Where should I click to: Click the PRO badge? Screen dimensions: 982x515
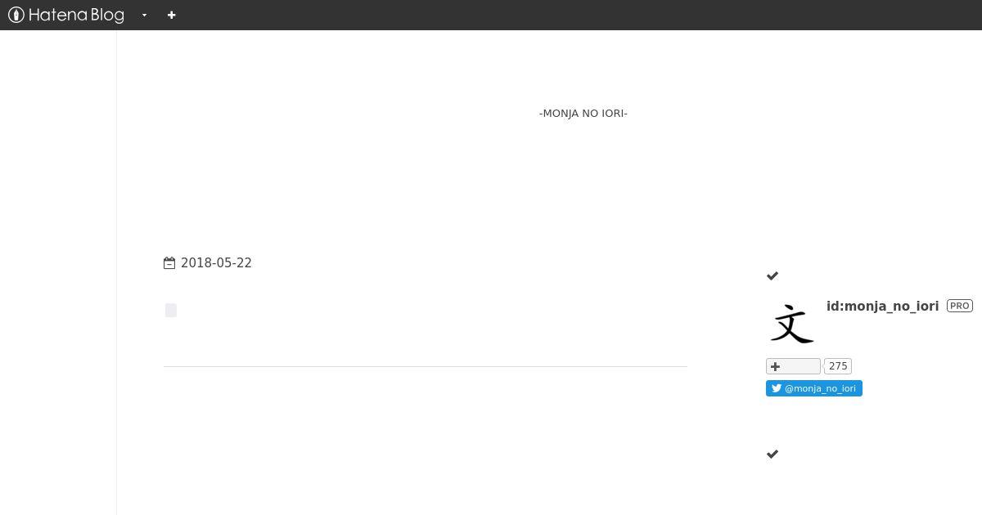point(959,306)
